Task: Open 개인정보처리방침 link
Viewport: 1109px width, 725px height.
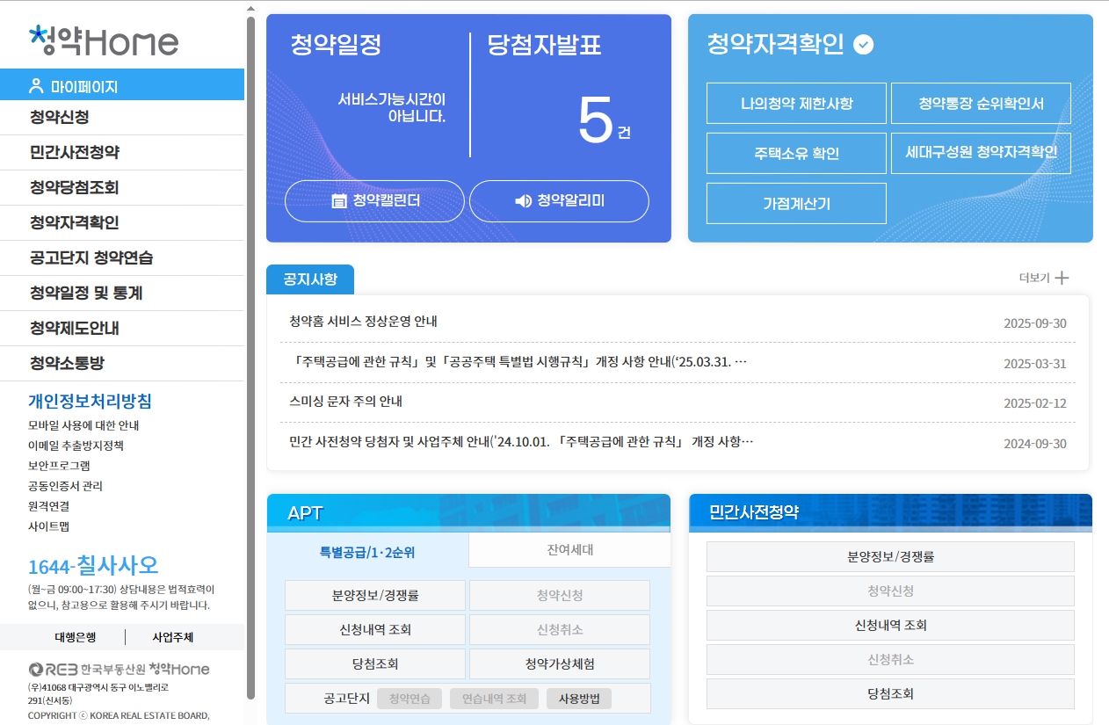Action: tap(90, 402)
